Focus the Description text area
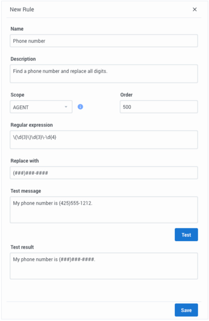Image resolution: width=209 pixels, height=321 pixels. coord(104,74)
